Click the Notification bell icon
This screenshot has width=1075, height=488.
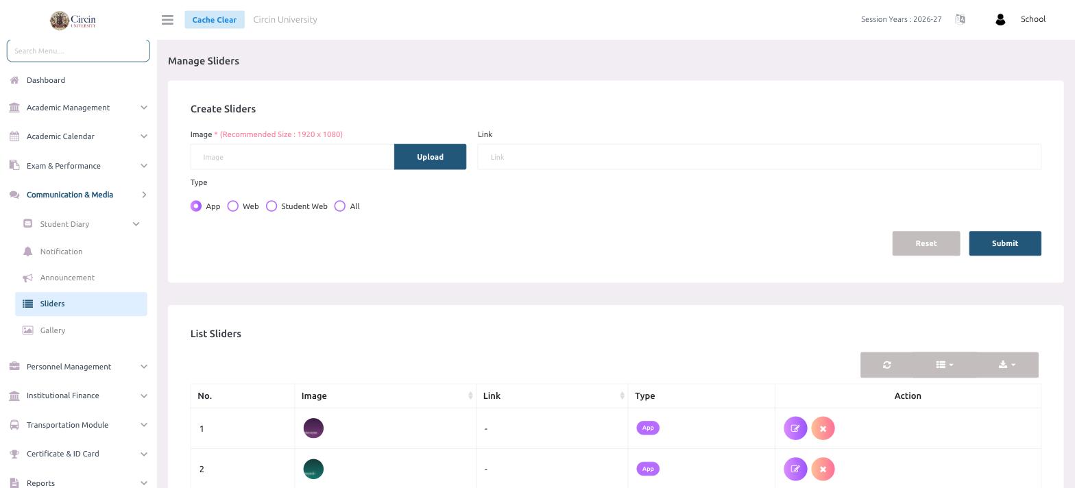pos(27,252)
